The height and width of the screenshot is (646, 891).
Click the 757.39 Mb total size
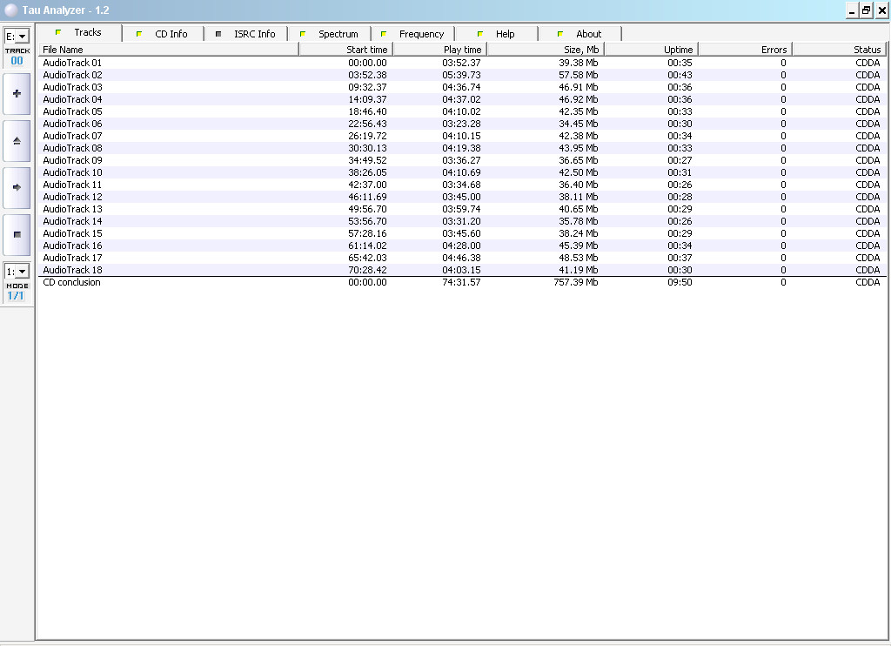[576, 283]
